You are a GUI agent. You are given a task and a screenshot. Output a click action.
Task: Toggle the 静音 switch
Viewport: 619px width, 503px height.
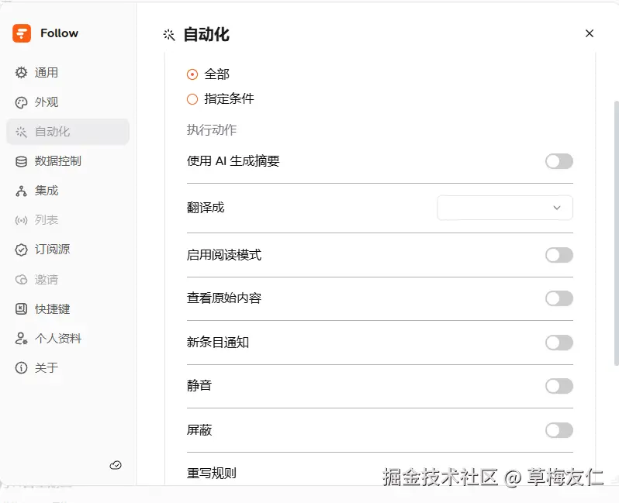pos(558,386)
